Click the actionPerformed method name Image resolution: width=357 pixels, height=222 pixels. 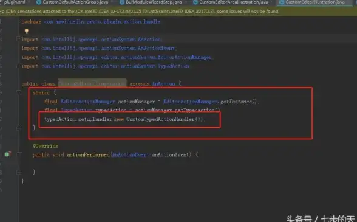pyautogui.click(x=89, y=154)
